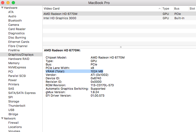
Task: Select SAS in the sidebar
Action: [11, 89]
